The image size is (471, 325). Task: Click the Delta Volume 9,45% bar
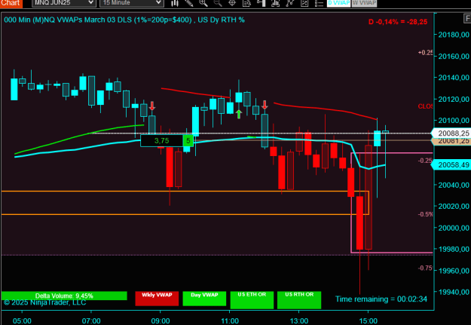point(64,296)
